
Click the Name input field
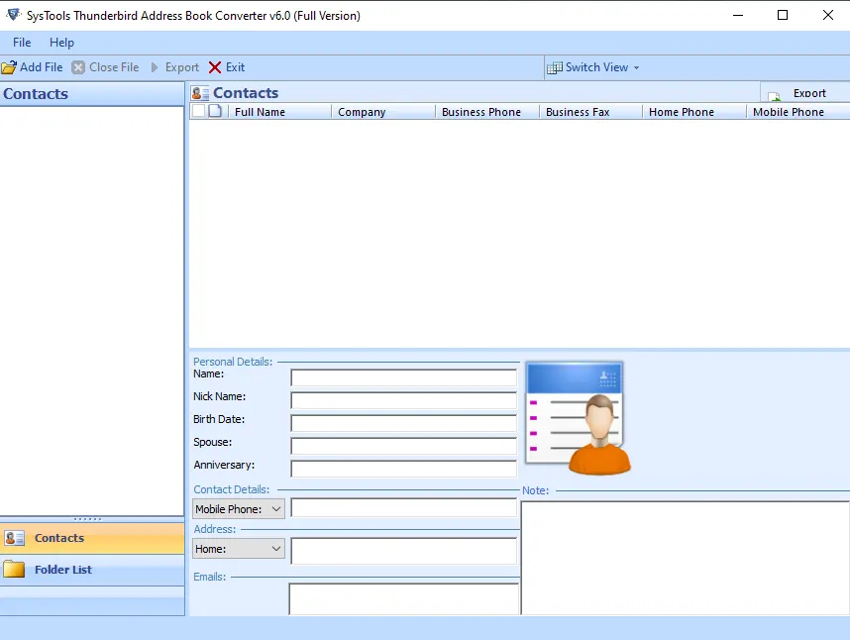(404, 377)
